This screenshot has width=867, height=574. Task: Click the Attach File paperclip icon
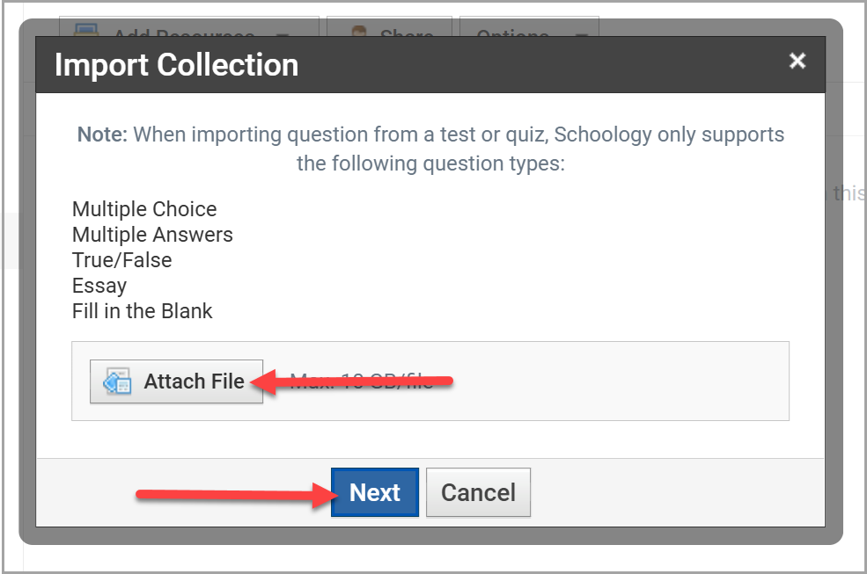(x=117, y=381)
